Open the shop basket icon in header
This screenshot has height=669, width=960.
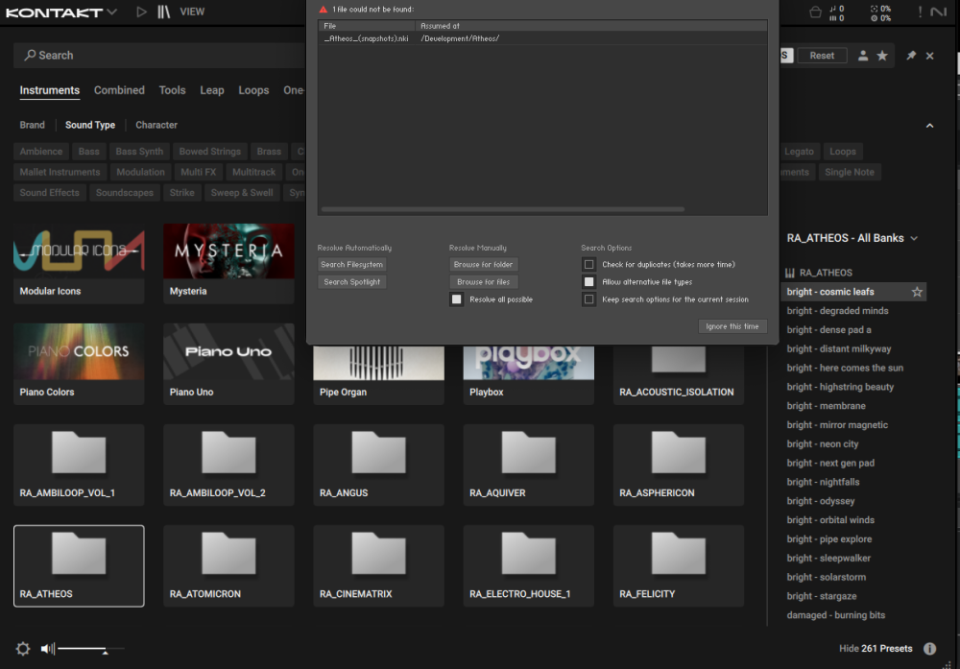pos(815,12)
